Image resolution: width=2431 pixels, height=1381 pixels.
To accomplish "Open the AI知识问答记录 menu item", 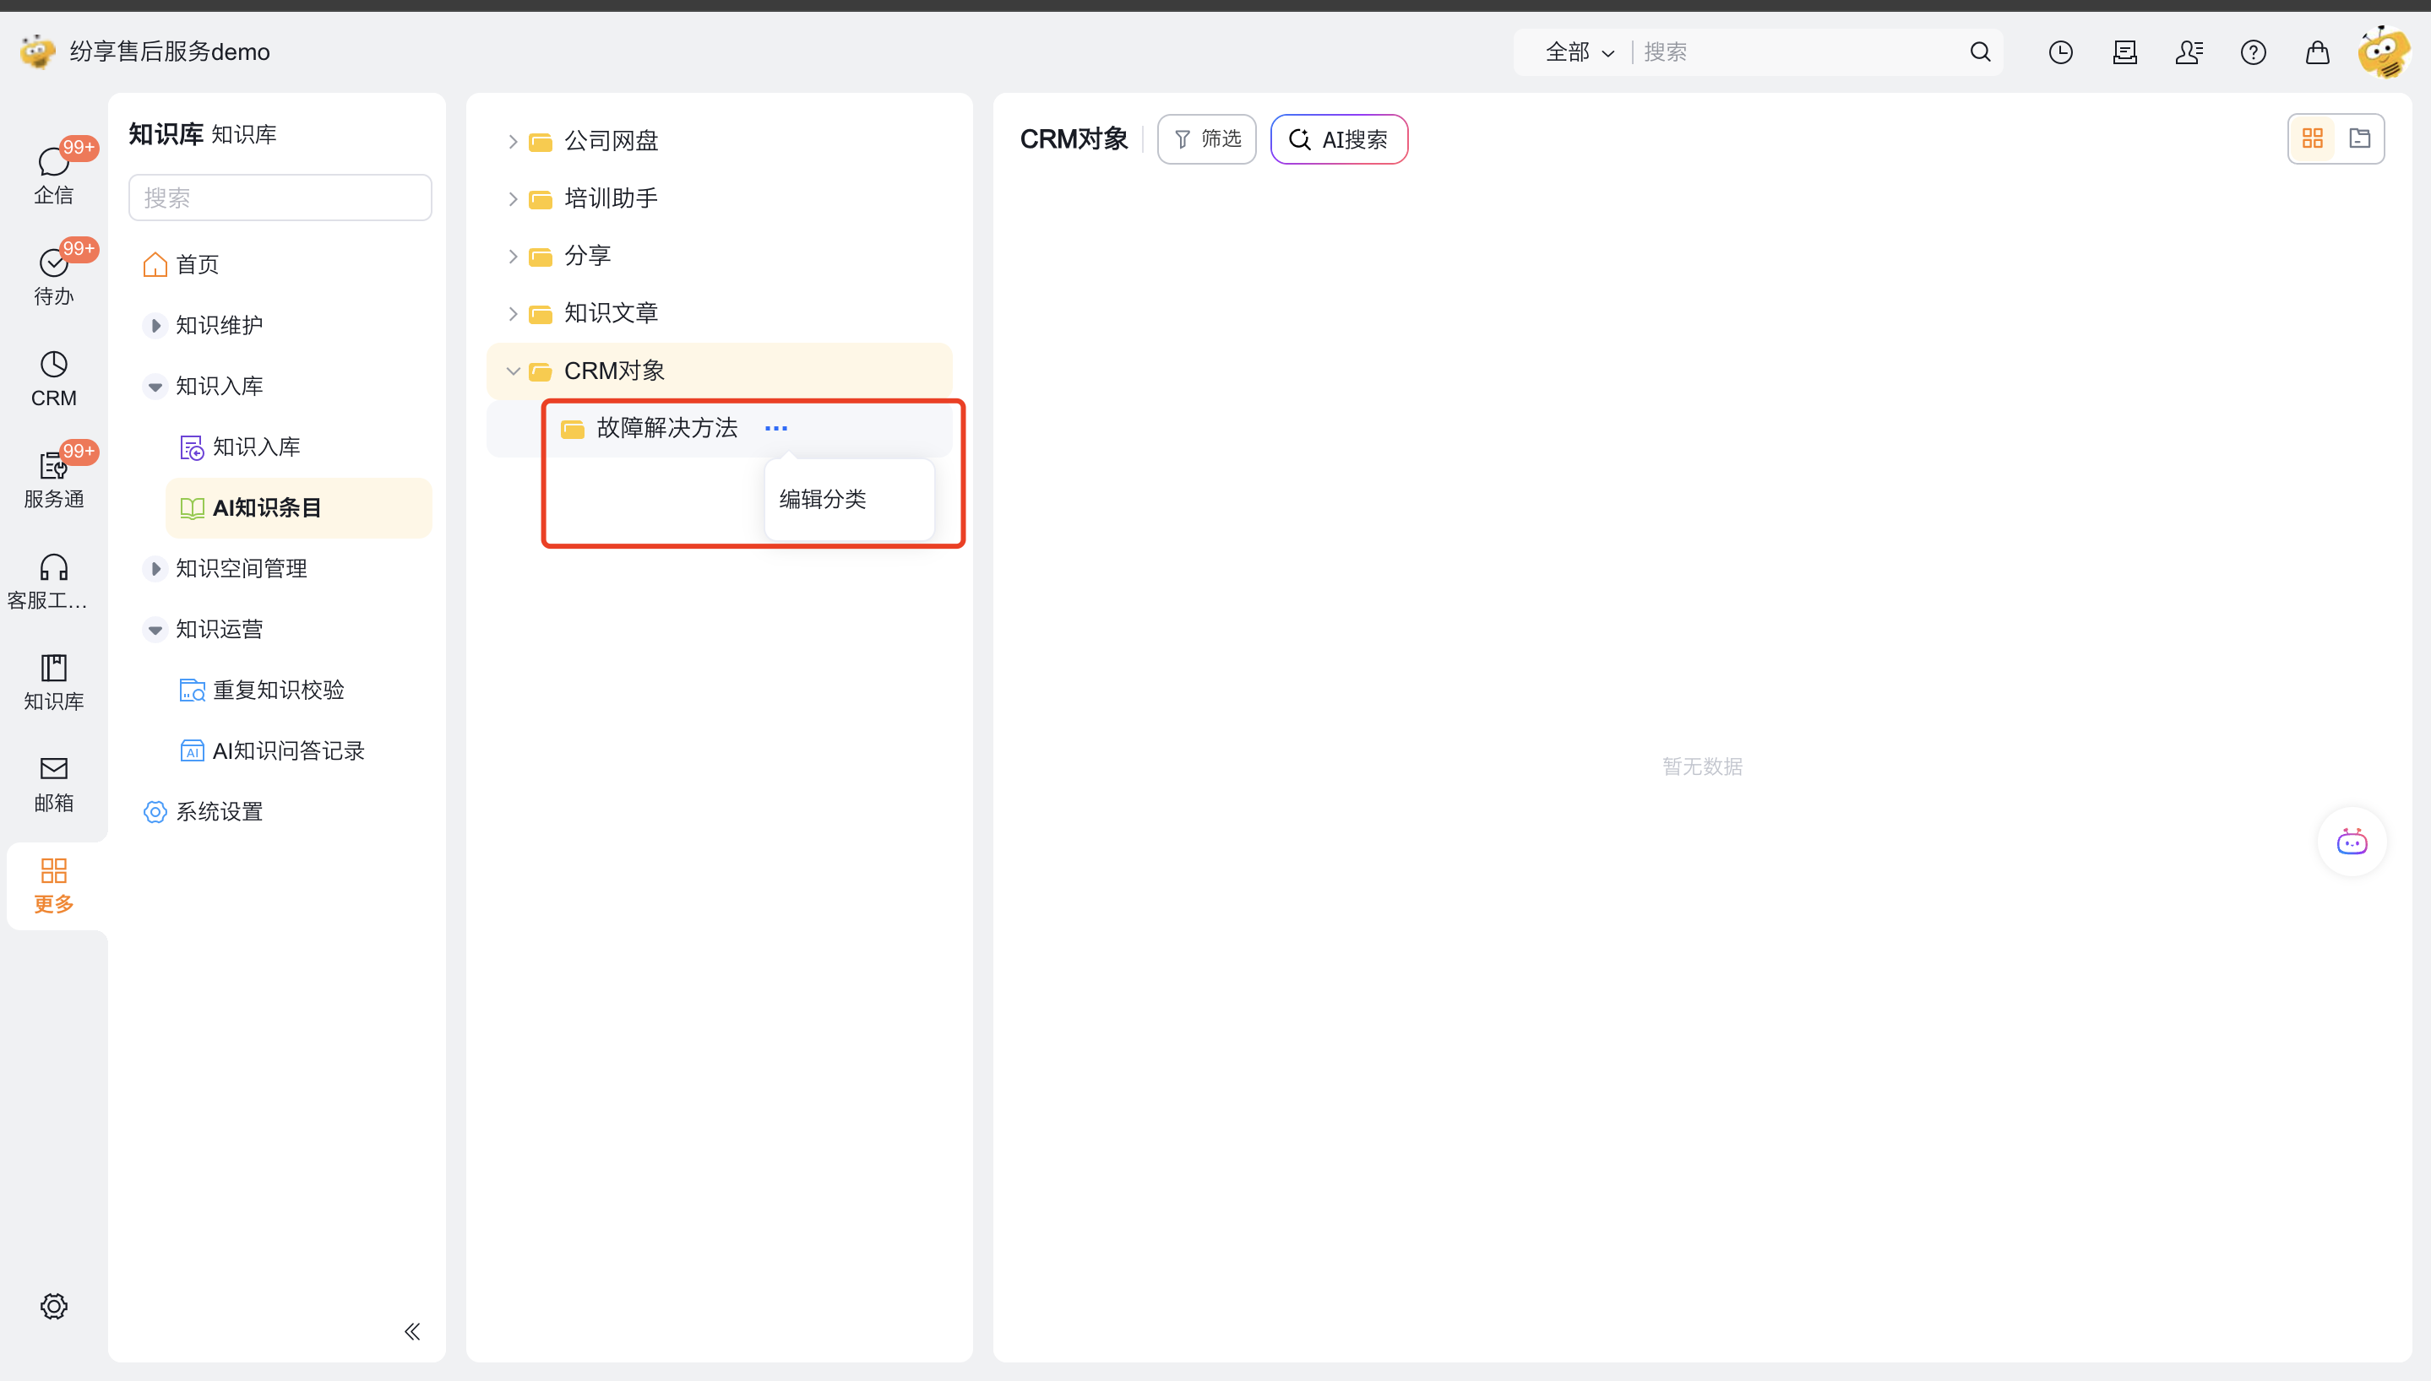I will tap(287, 750).
